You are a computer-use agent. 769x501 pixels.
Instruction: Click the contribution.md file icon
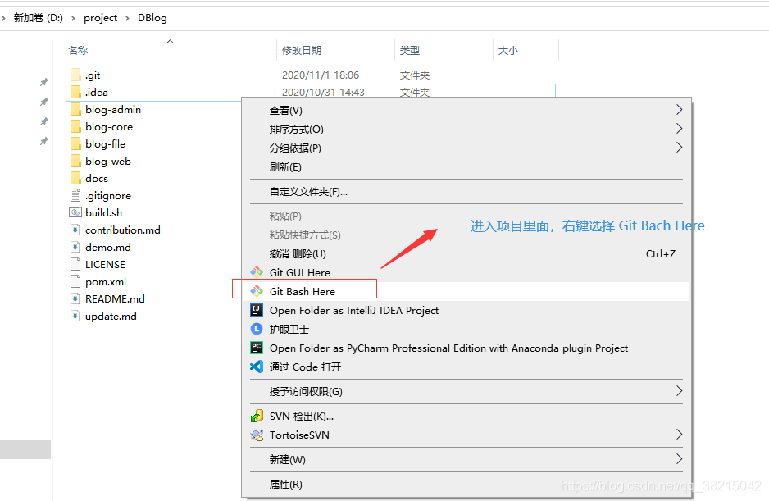pyautogui.click(x=75, y=230)
